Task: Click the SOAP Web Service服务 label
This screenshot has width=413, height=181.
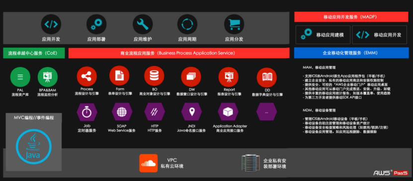Action: point(122,128)
